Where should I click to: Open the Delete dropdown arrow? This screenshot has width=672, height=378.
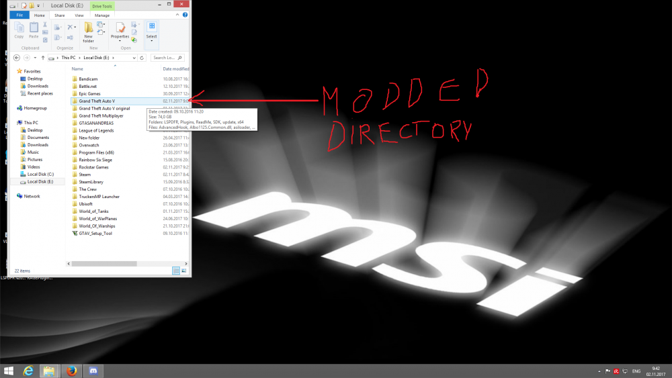point(75,28)
